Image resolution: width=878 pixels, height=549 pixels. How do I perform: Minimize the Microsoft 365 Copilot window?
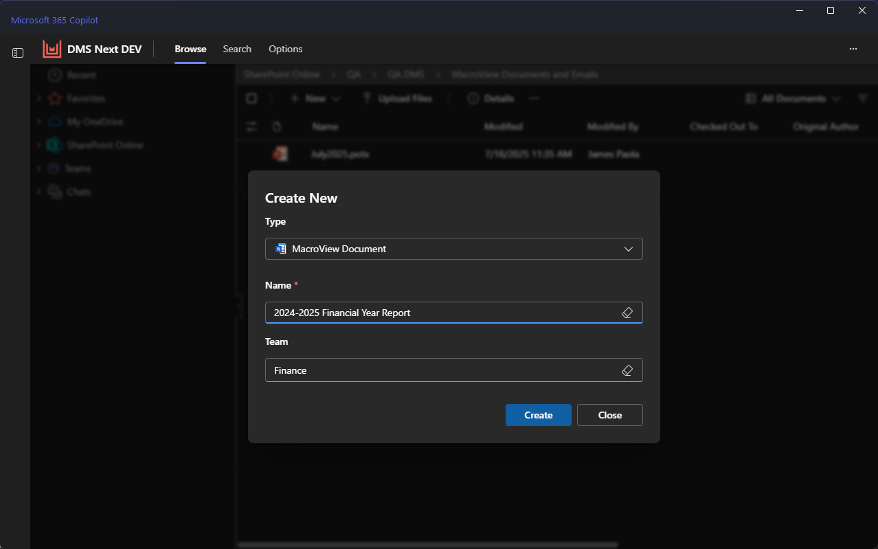(x=800, y=10)
